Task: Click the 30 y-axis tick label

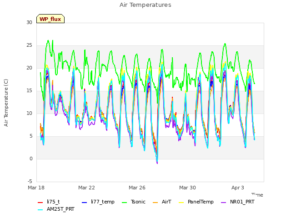Action: click(29, 22)
